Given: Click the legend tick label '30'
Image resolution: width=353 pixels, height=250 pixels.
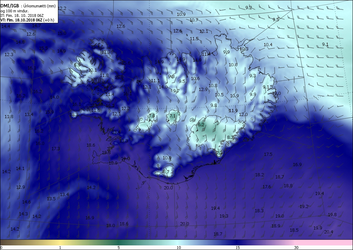Looking at the screenshot, I should [296, 248].
